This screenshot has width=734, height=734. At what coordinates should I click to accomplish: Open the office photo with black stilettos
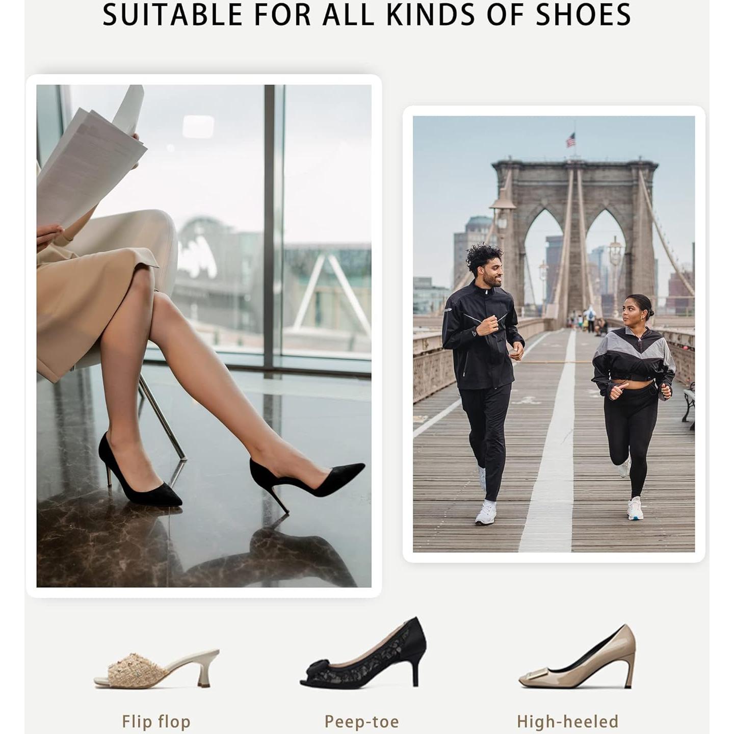[x=204, y=336]
